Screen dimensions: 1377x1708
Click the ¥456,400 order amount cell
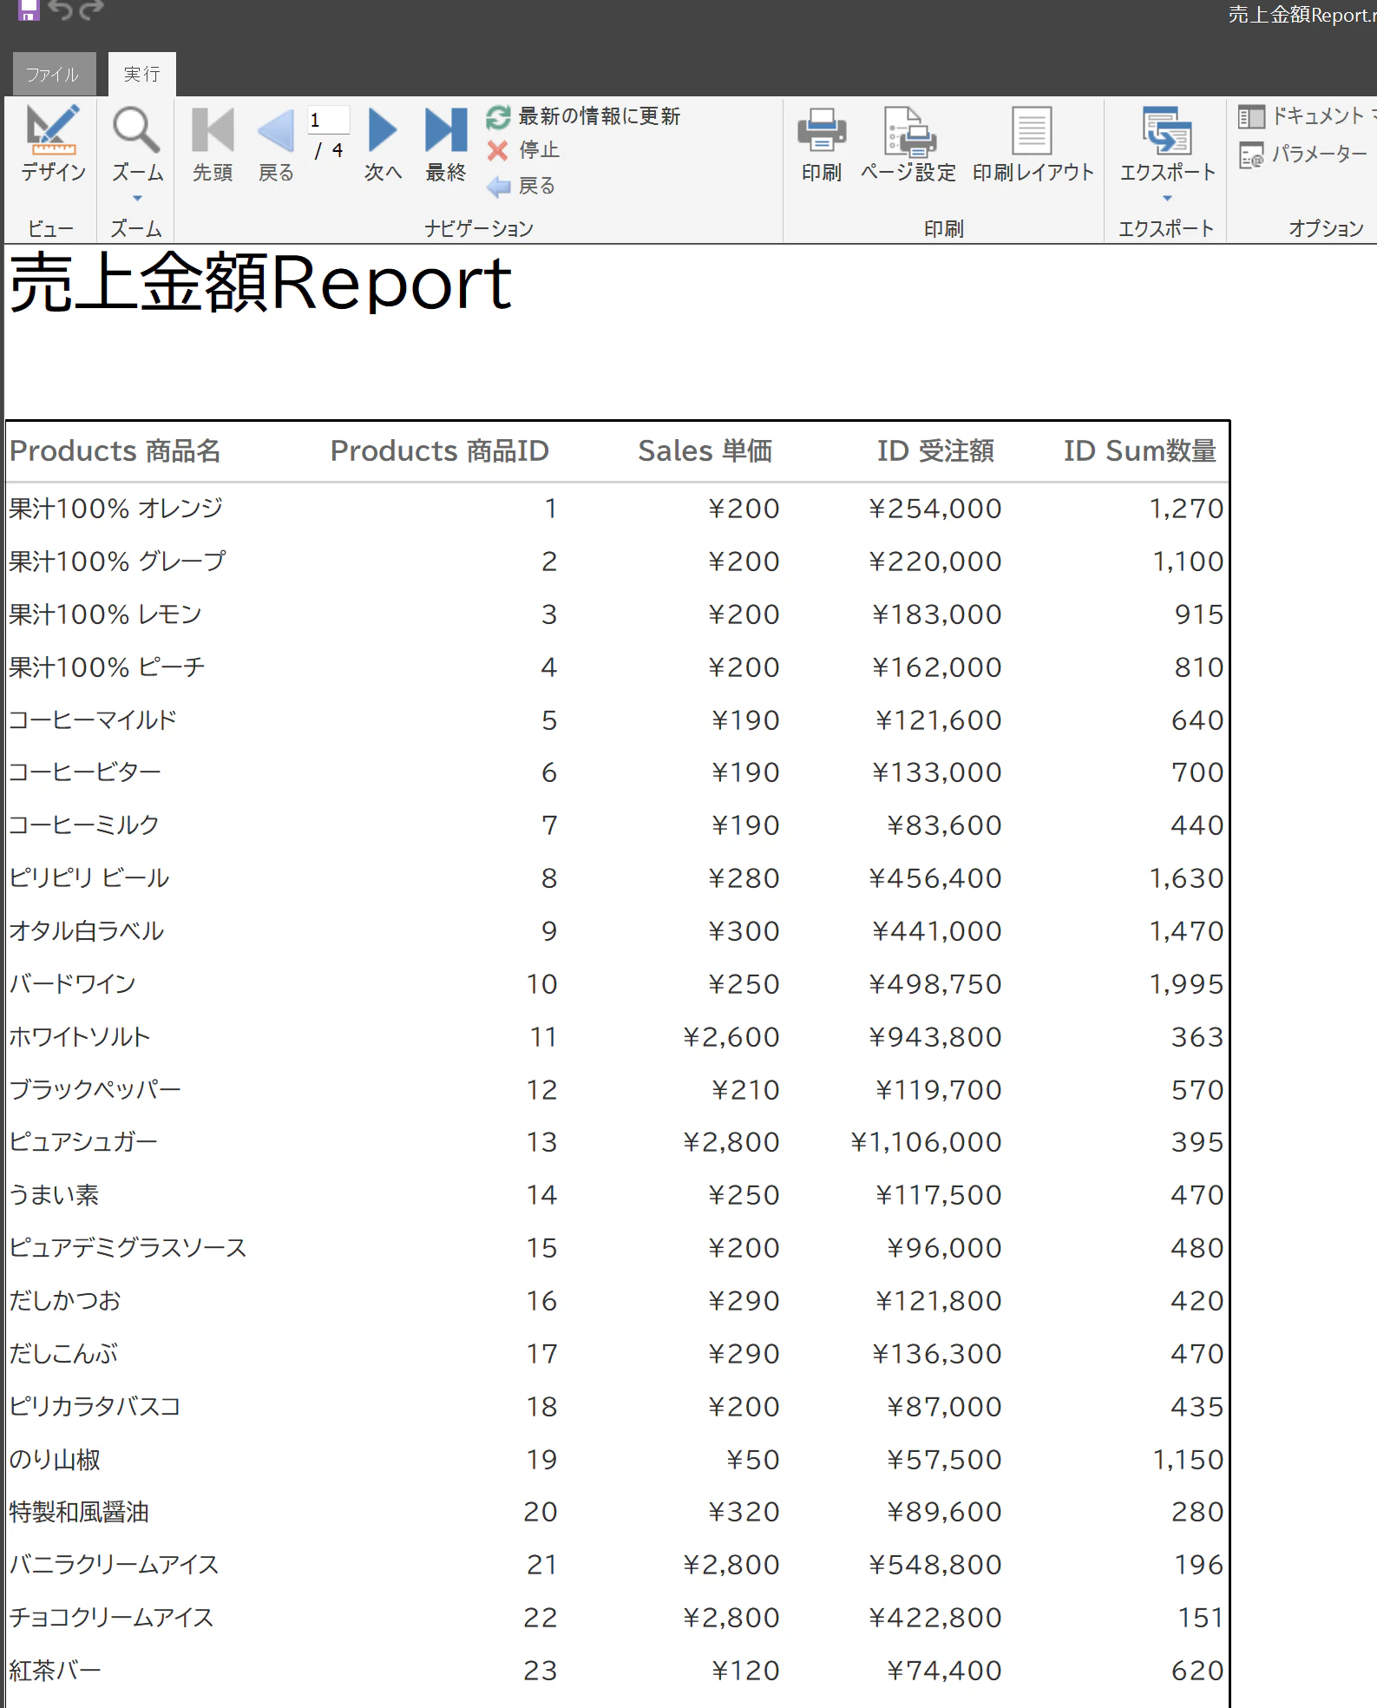tap(935, 878)
